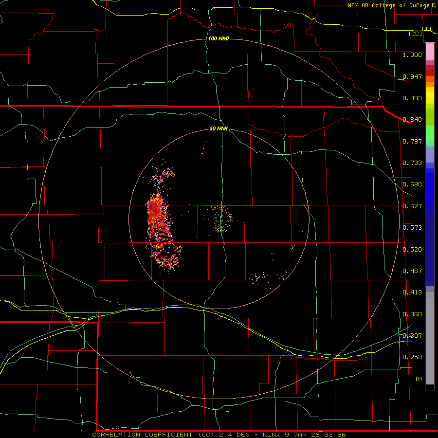Click the 0.573 scale value
The image size is (438, 438).
[x=412, y=228]
